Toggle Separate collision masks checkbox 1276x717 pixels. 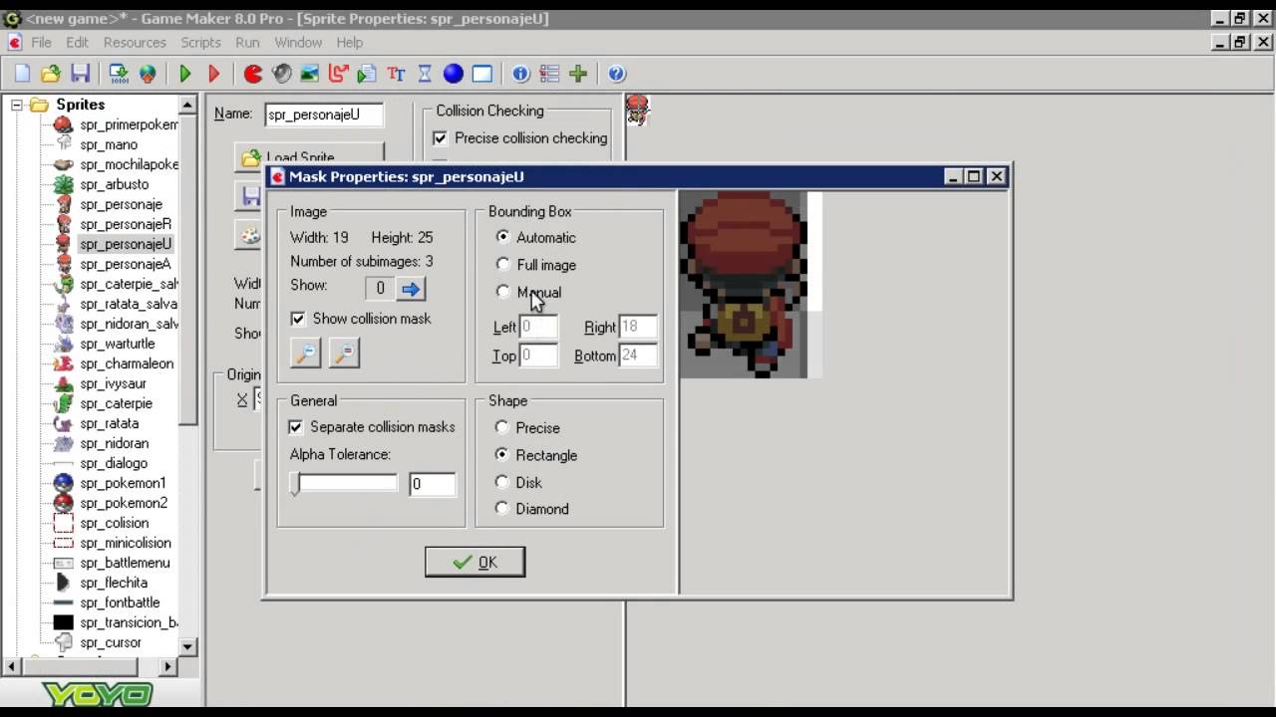(295, 427)
